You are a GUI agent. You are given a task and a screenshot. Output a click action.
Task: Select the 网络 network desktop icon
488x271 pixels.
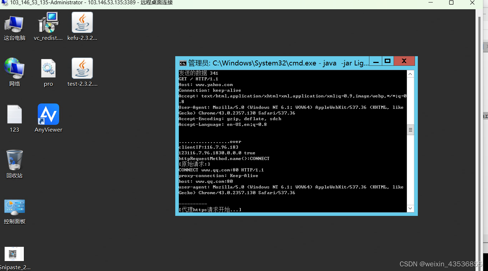pyautogui.click(x=14, y=72)
